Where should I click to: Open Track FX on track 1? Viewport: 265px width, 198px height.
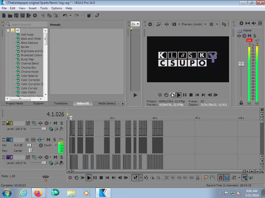(40, 123)
